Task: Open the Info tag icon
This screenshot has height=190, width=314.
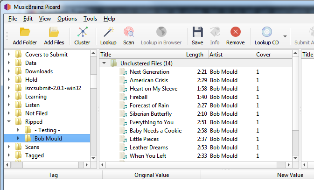Action: (215, 32)
